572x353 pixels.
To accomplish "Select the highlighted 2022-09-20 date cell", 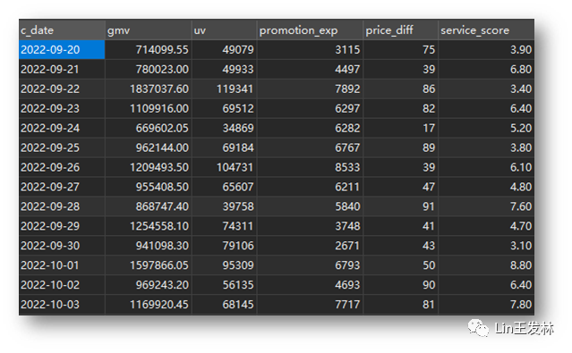I will pos(62,50).
